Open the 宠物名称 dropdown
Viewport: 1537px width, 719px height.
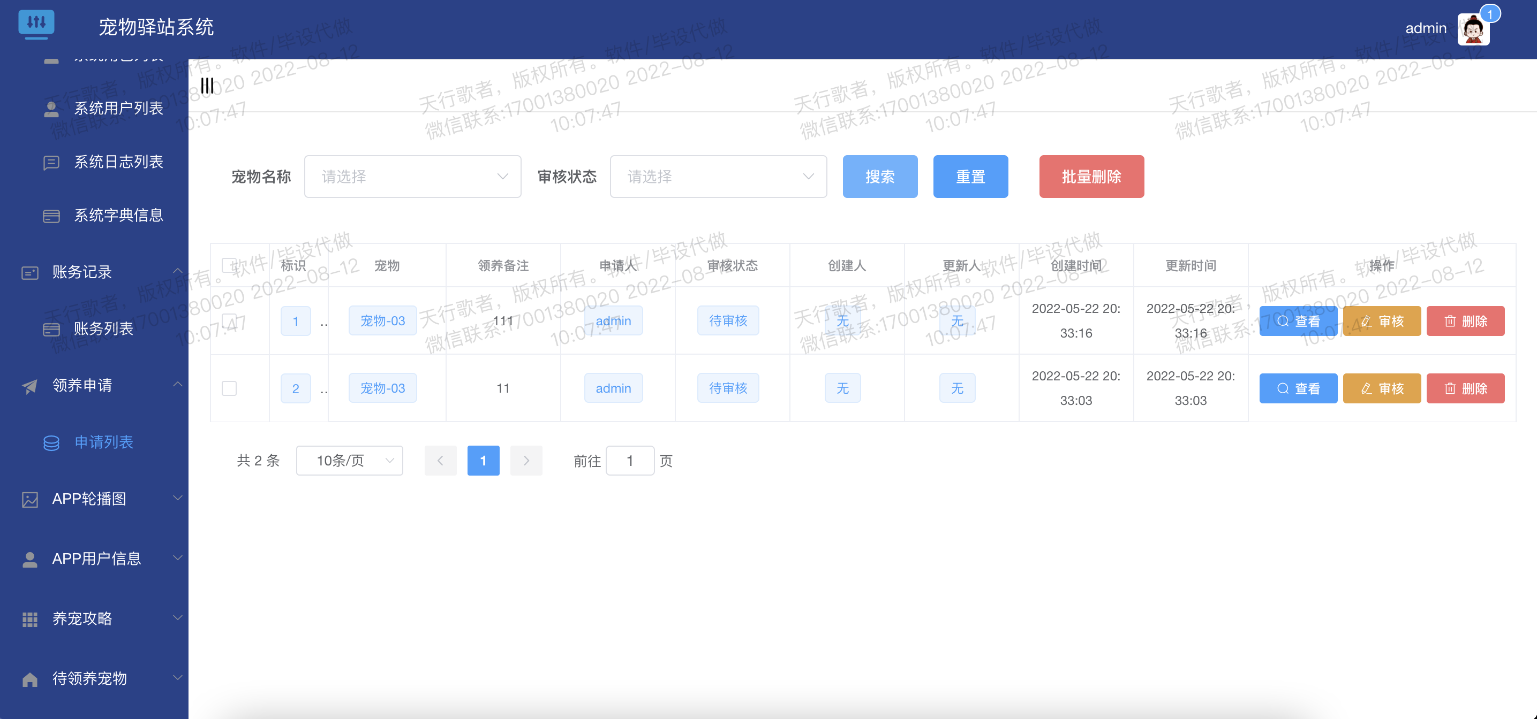coord(412,177)
